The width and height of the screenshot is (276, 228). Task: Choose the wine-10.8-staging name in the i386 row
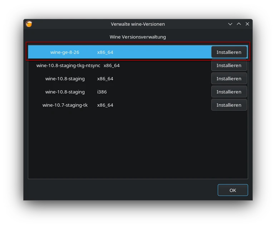65,92
